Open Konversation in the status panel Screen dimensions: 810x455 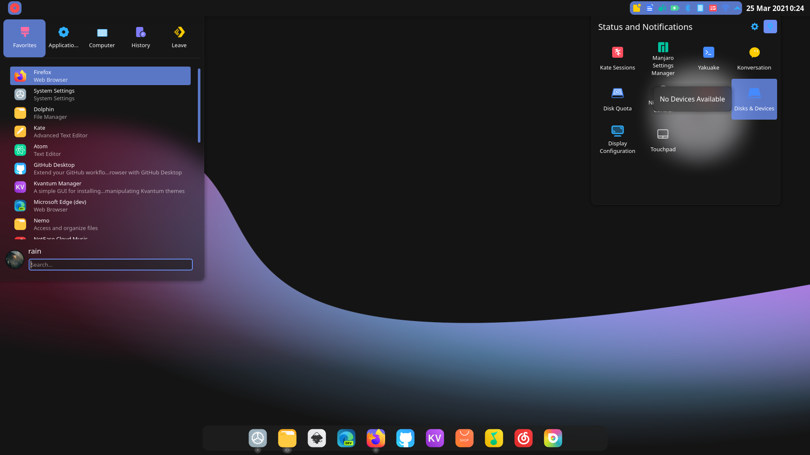pyautogui.click(x=754, y=58)
